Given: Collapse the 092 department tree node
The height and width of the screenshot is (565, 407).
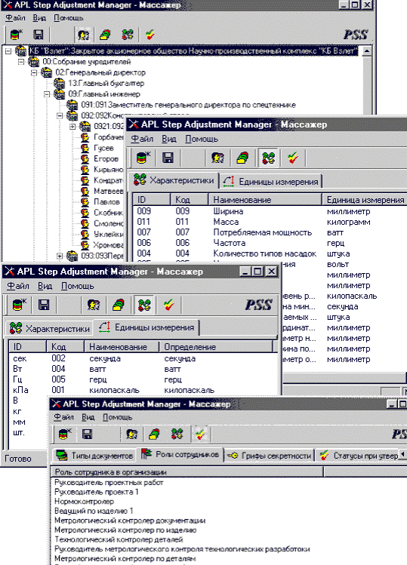Looking at the screenshot, I should point(60,116).
